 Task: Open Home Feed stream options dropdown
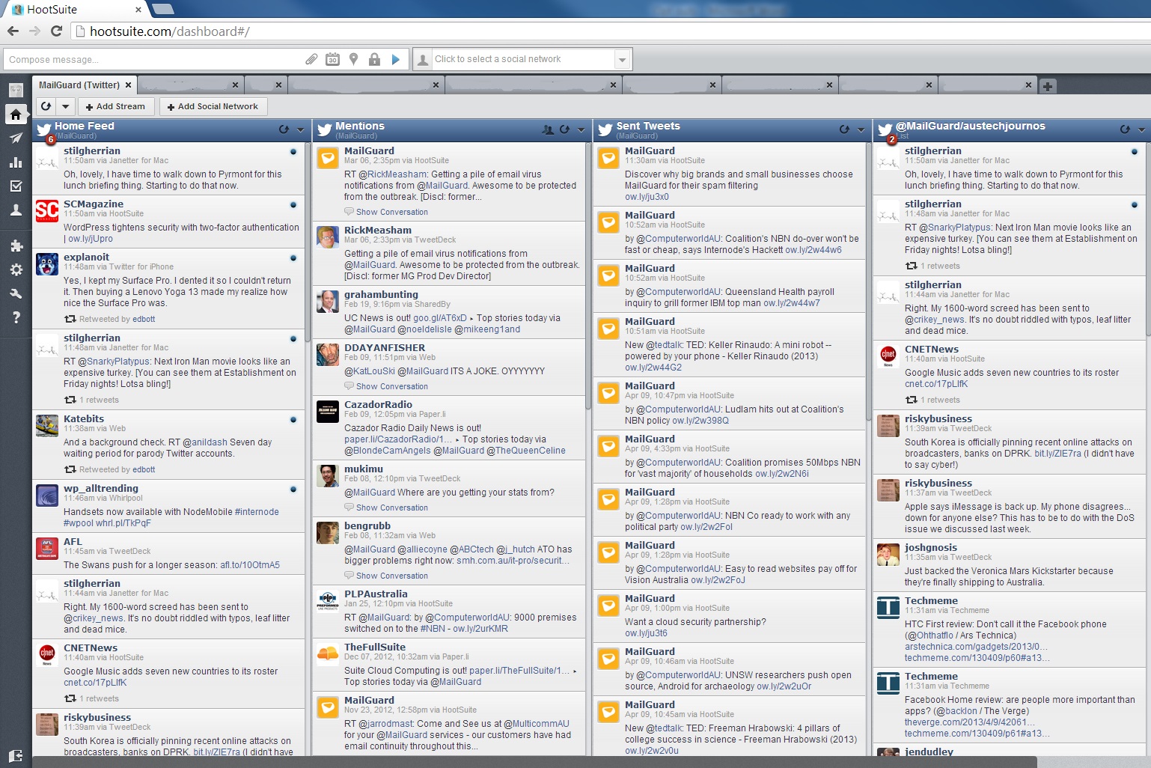[301, 129]
